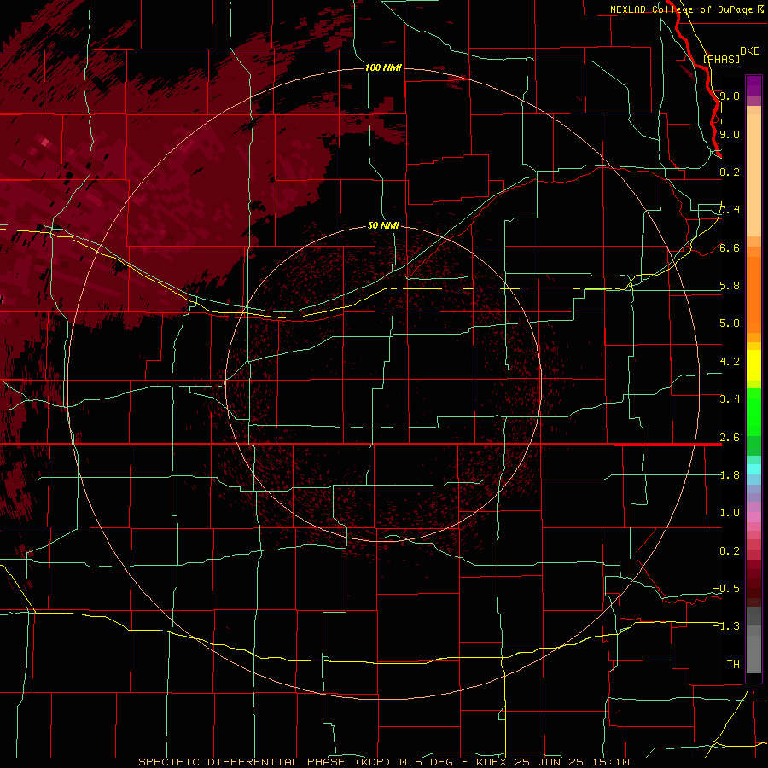Click the 8.2 scale value label
The height and width of the screenshot is (768, 768).
(730, 172)
